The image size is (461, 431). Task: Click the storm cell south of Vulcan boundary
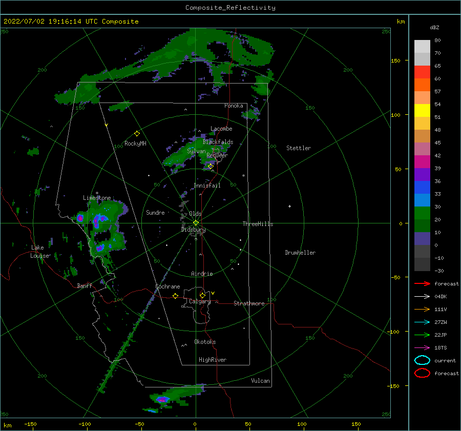click(x=162, y=400)
